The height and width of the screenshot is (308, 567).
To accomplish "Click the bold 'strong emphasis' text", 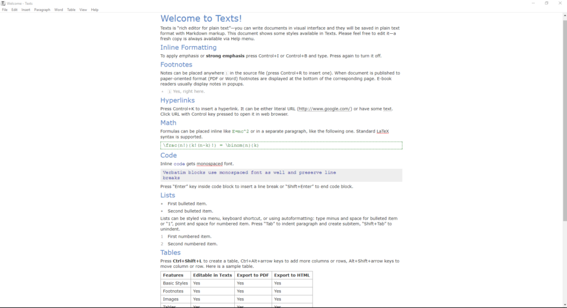I will (225, 56).
